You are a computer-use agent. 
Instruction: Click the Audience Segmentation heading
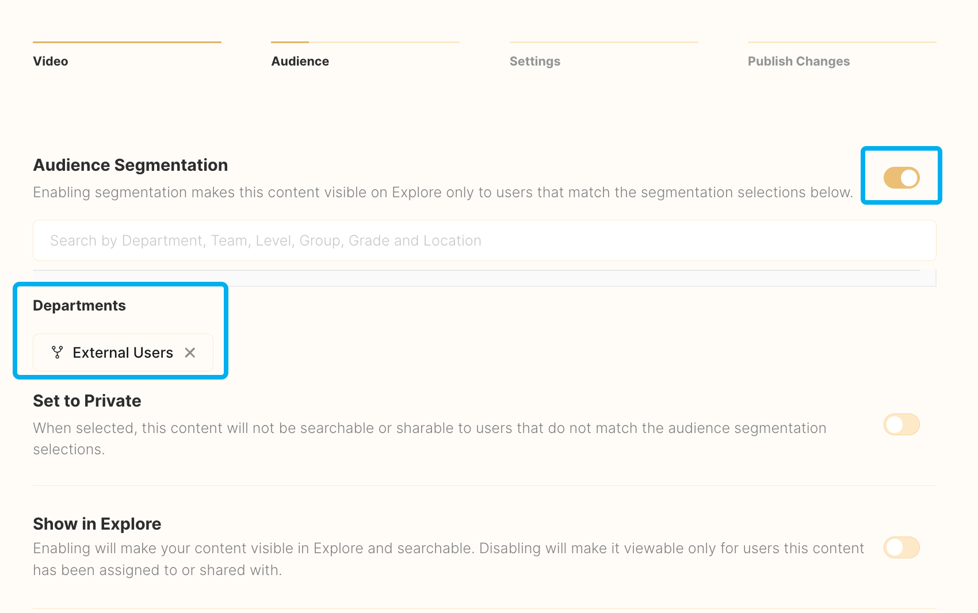point(131,165)
